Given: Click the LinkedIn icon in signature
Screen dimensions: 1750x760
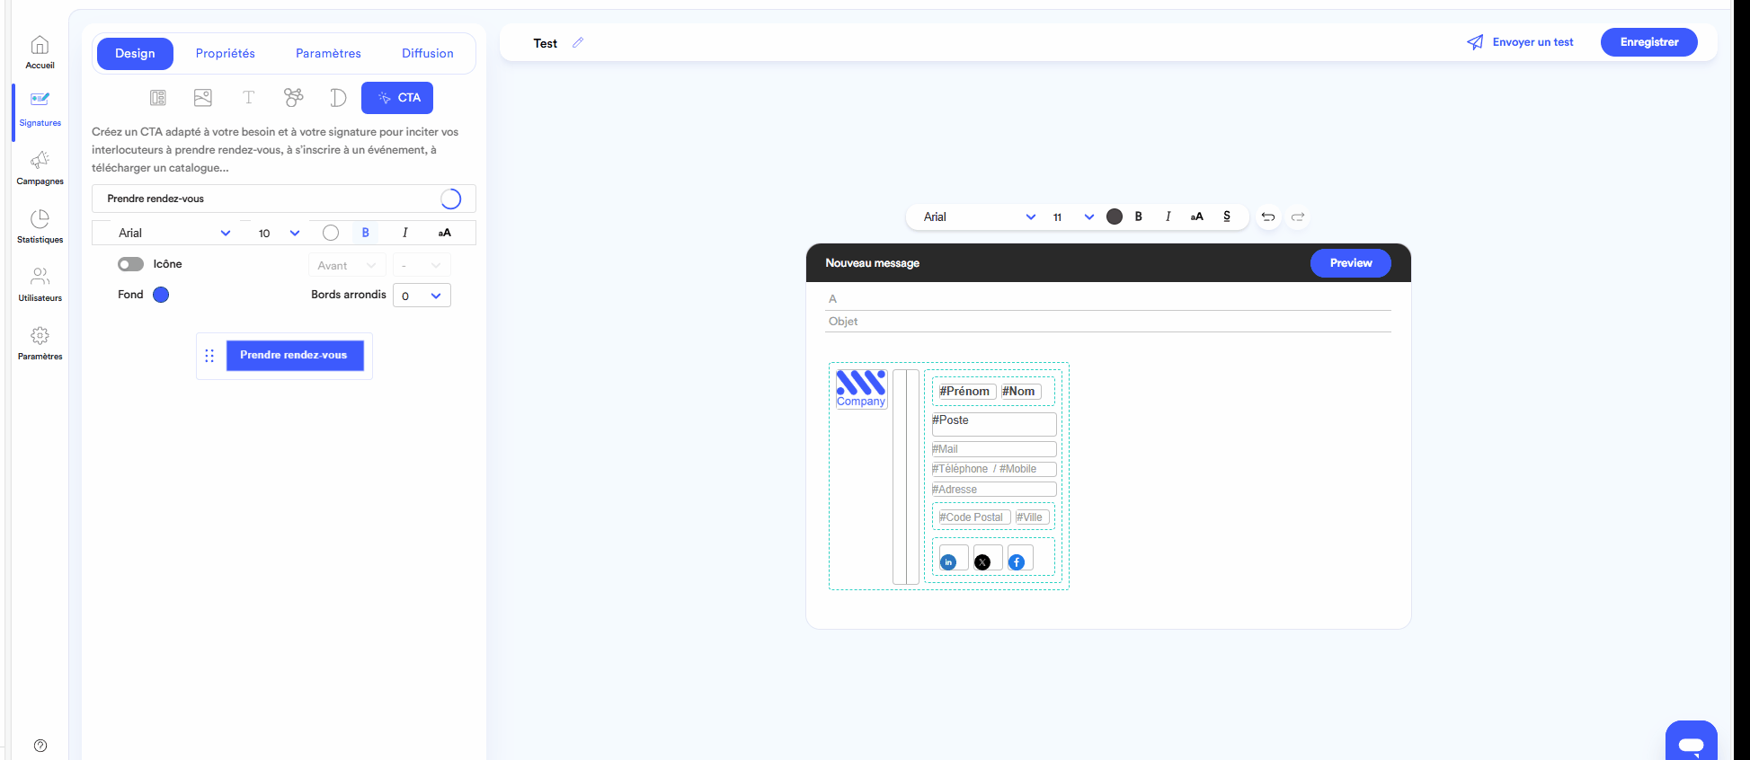Looking at the screenshot, I should coord(948,562).
